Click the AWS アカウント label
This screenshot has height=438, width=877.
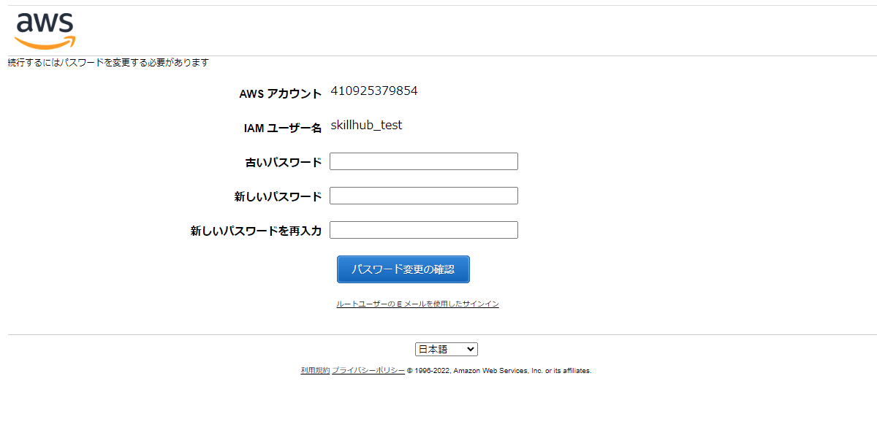[x=281, y=94]
